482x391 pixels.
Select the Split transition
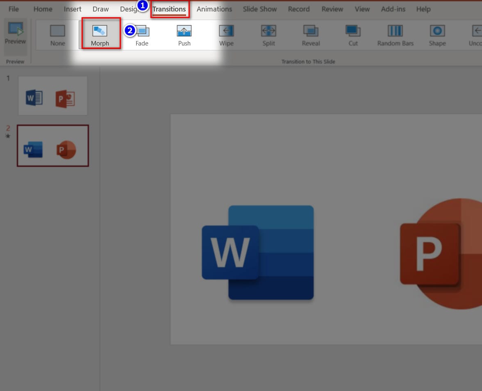click(269, 35)
